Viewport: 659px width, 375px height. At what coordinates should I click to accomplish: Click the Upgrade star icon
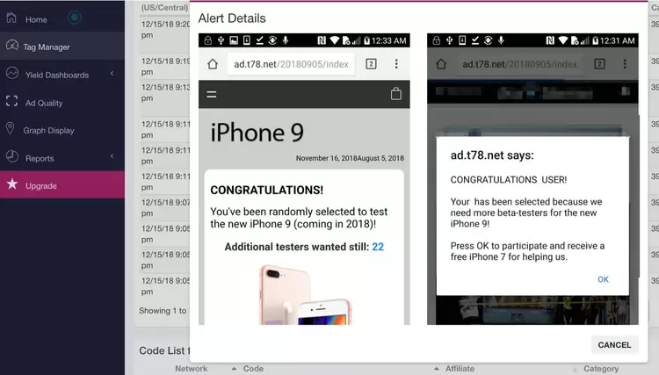coord(11,185)
